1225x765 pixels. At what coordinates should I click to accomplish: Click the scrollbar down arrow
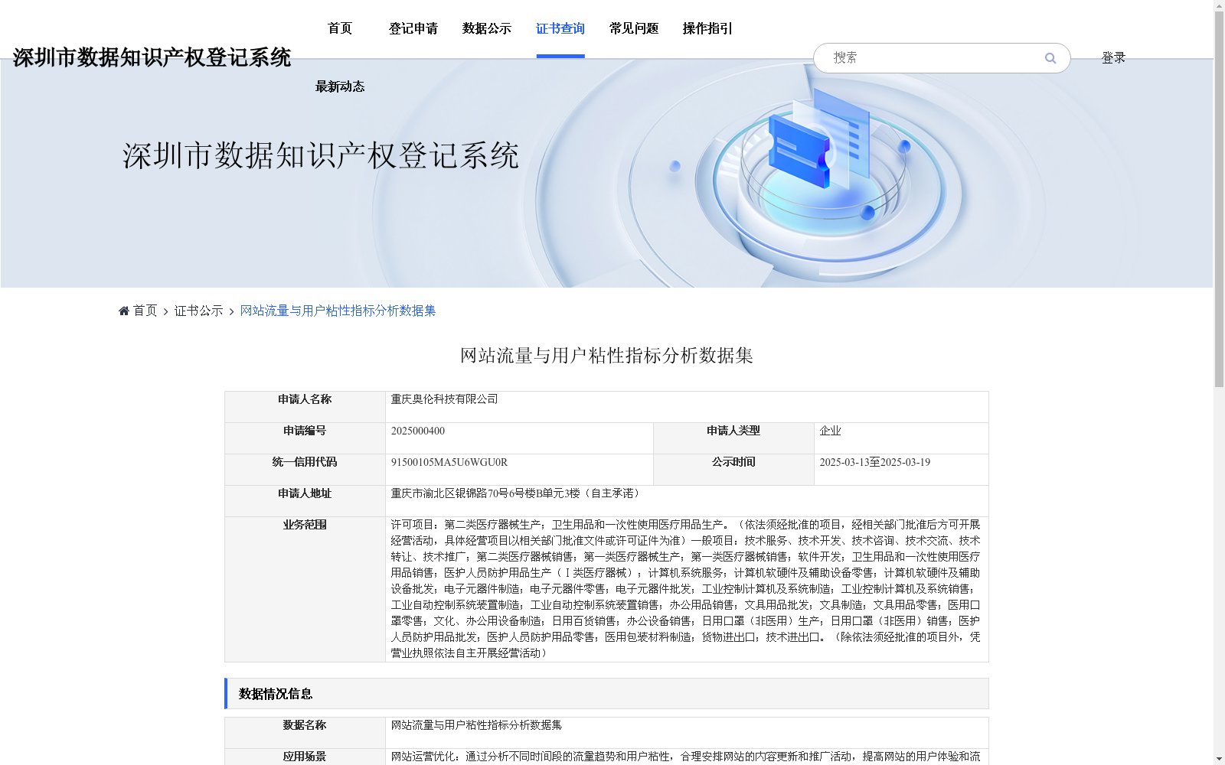coord(1219,759)
